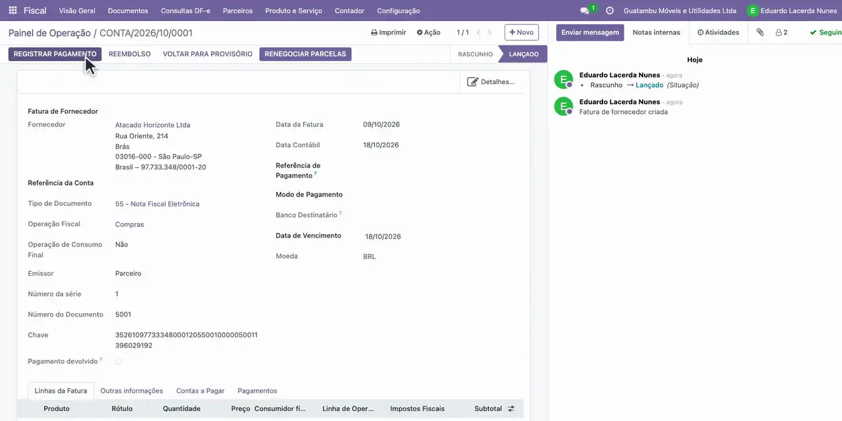Open the Produto e Serviço menu

pyautogui.click(x=293, y=11)
